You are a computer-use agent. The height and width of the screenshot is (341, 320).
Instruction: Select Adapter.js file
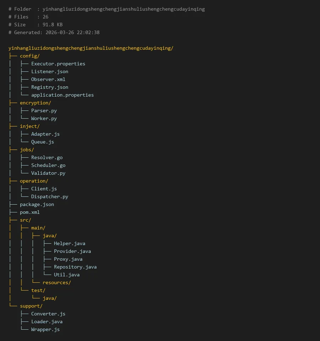point(45,134)
